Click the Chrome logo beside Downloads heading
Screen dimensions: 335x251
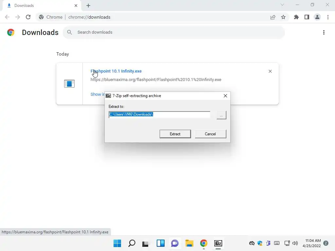11,32
